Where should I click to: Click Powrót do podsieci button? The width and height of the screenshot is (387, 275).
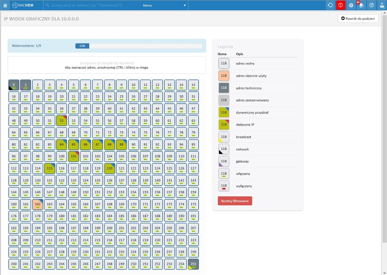358,19
